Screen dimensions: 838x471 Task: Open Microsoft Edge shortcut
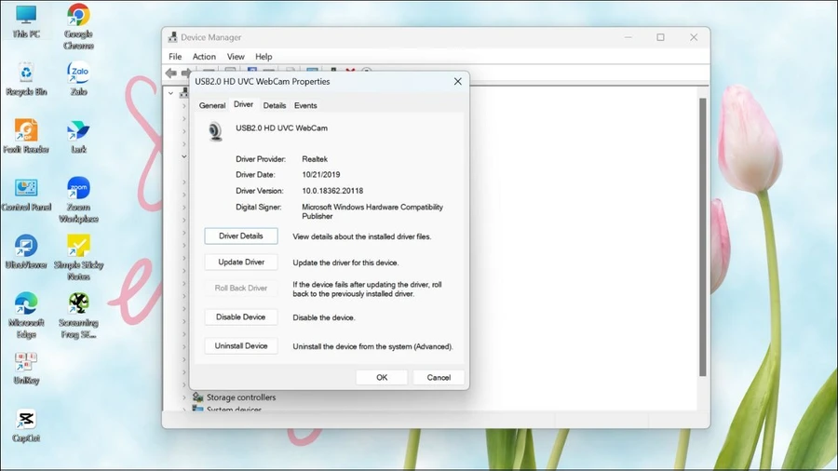(26, 315)
